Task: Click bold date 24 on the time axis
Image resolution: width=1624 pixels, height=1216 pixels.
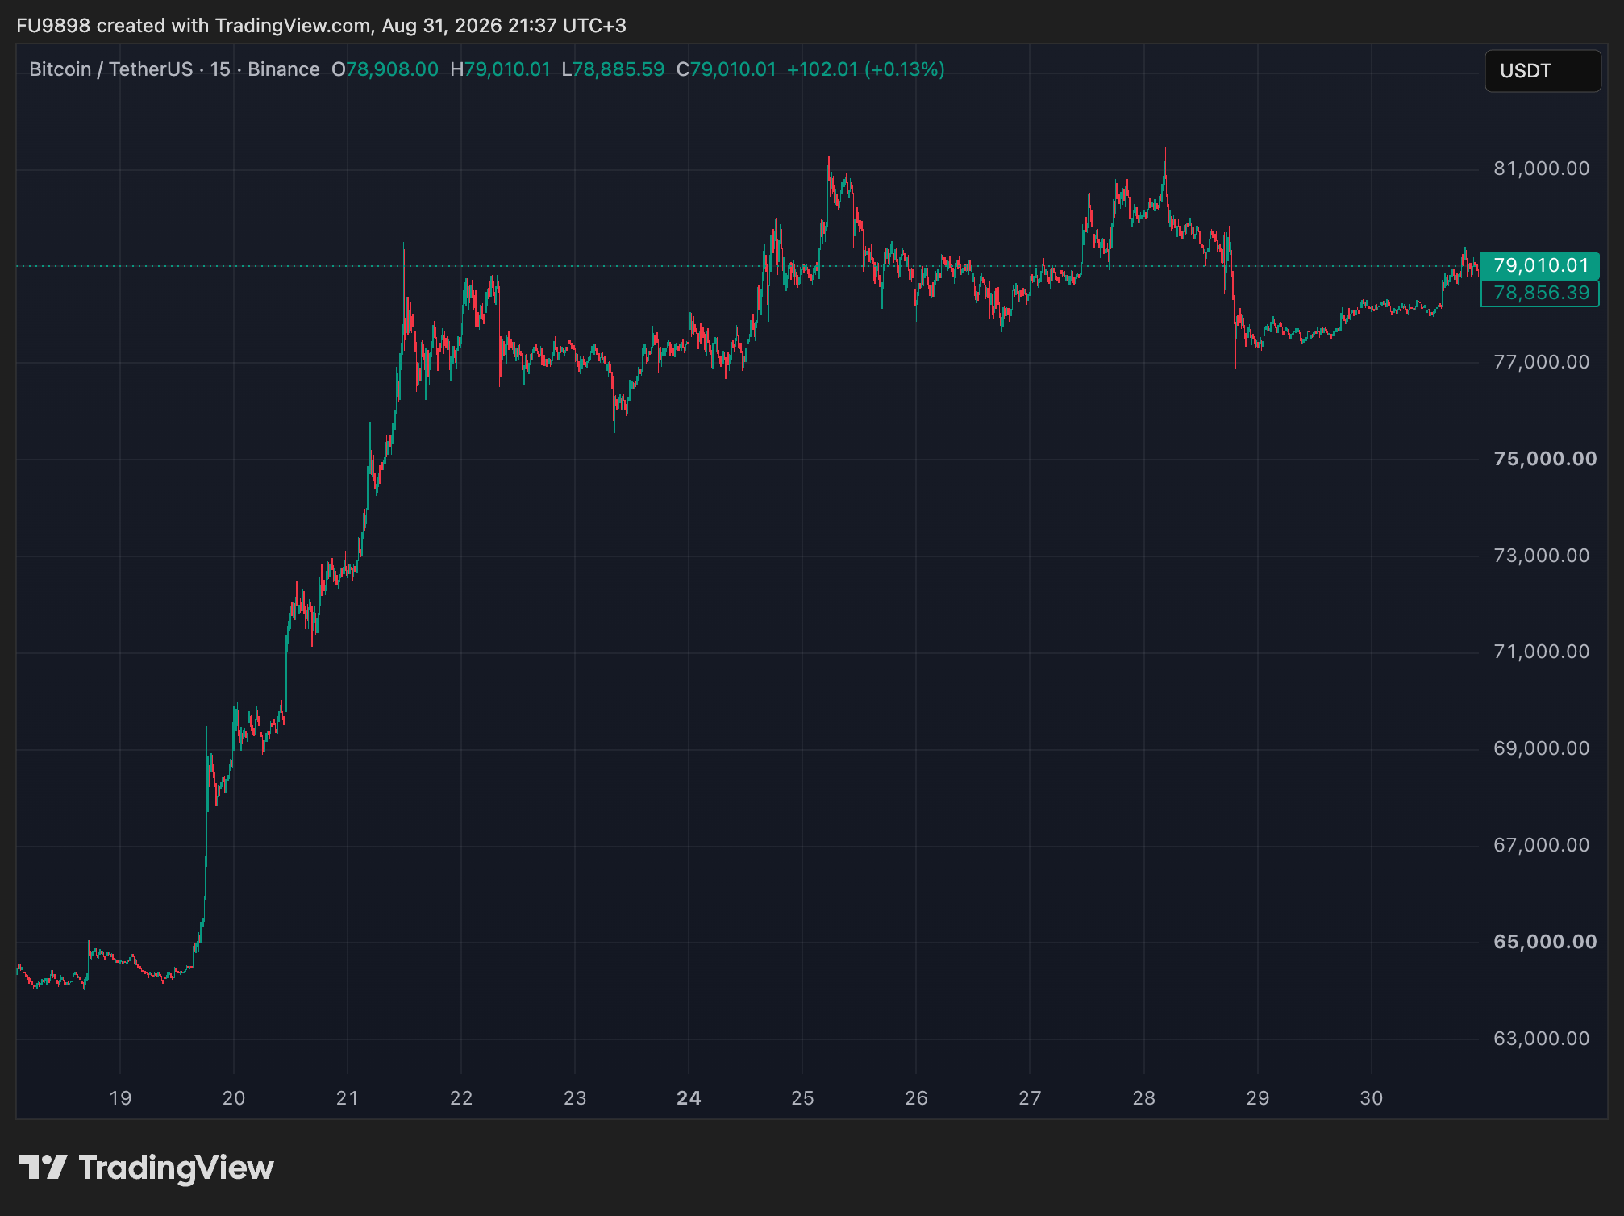Action: (x=689, y=1098)
